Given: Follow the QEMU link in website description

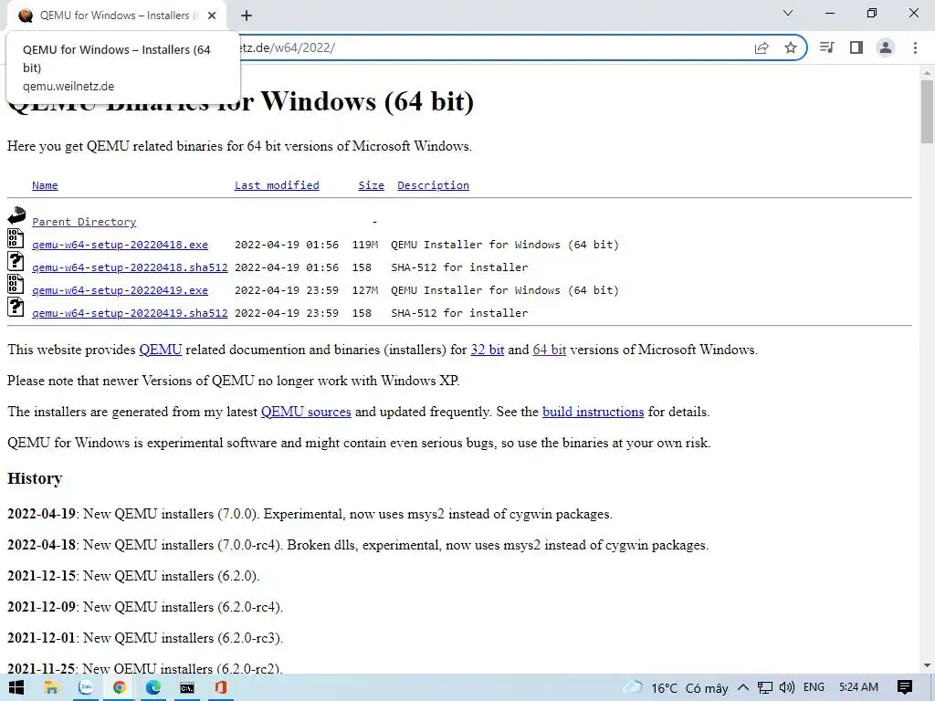Looking at the screenshot, I should (161, 350).
